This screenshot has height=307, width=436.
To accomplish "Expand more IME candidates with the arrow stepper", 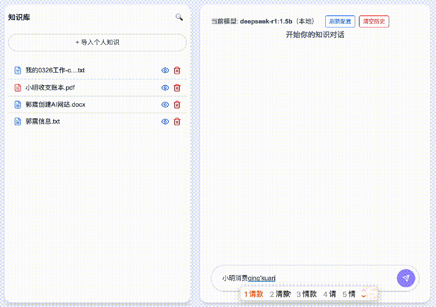I will (x=363, y=294).
